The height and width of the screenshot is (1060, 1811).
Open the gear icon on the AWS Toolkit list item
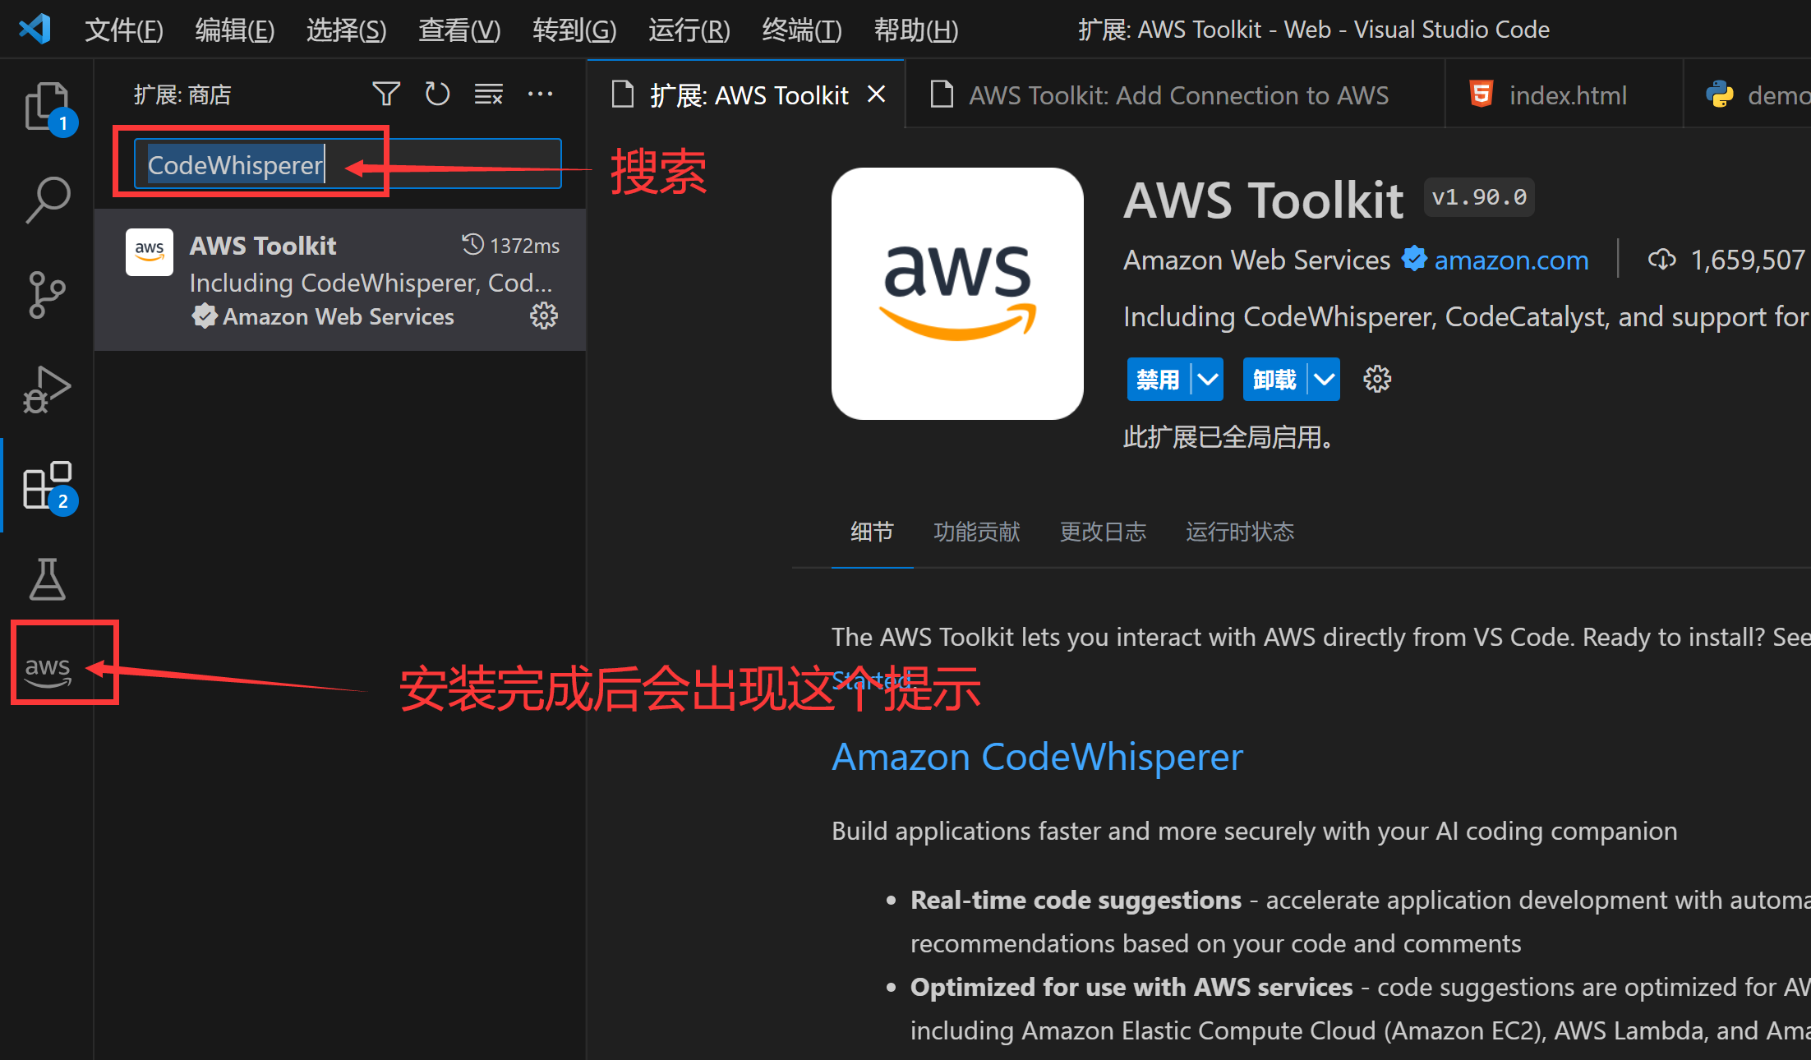tap(544, 316)
